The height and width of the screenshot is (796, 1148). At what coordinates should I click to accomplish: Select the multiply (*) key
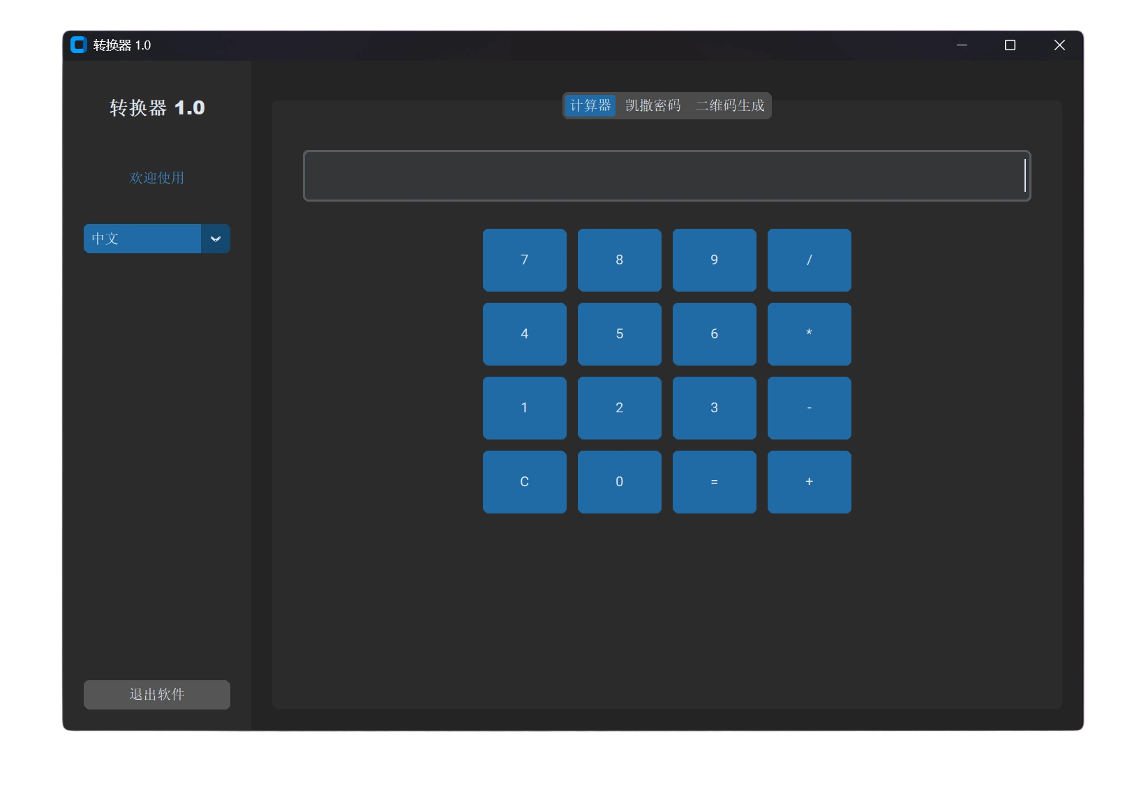810,334
